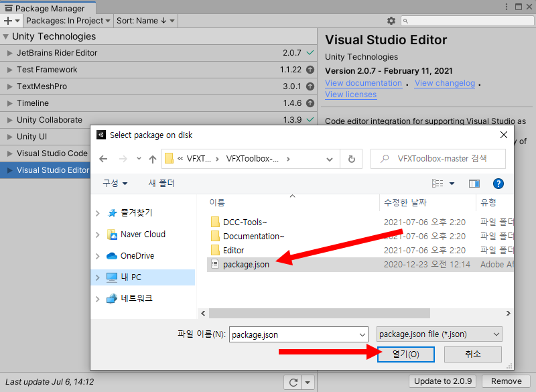Open Package Manager advanced settings gear

[x=391, y=21]
